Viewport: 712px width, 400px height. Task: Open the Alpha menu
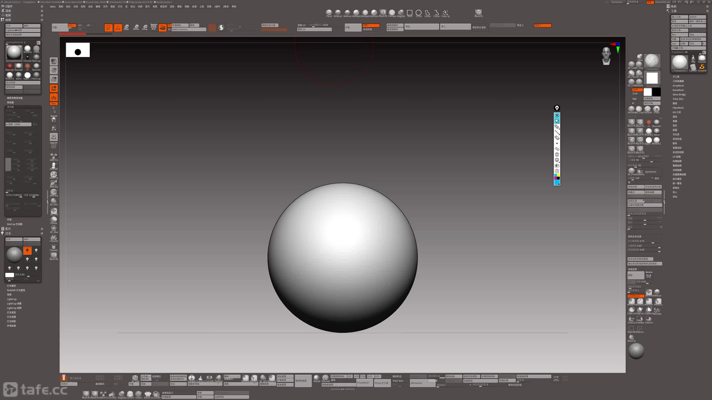53,6
